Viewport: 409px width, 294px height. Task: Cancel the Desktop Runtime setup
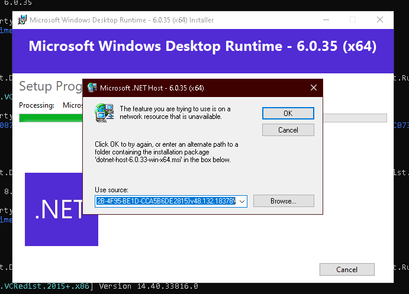click(347, 270)
